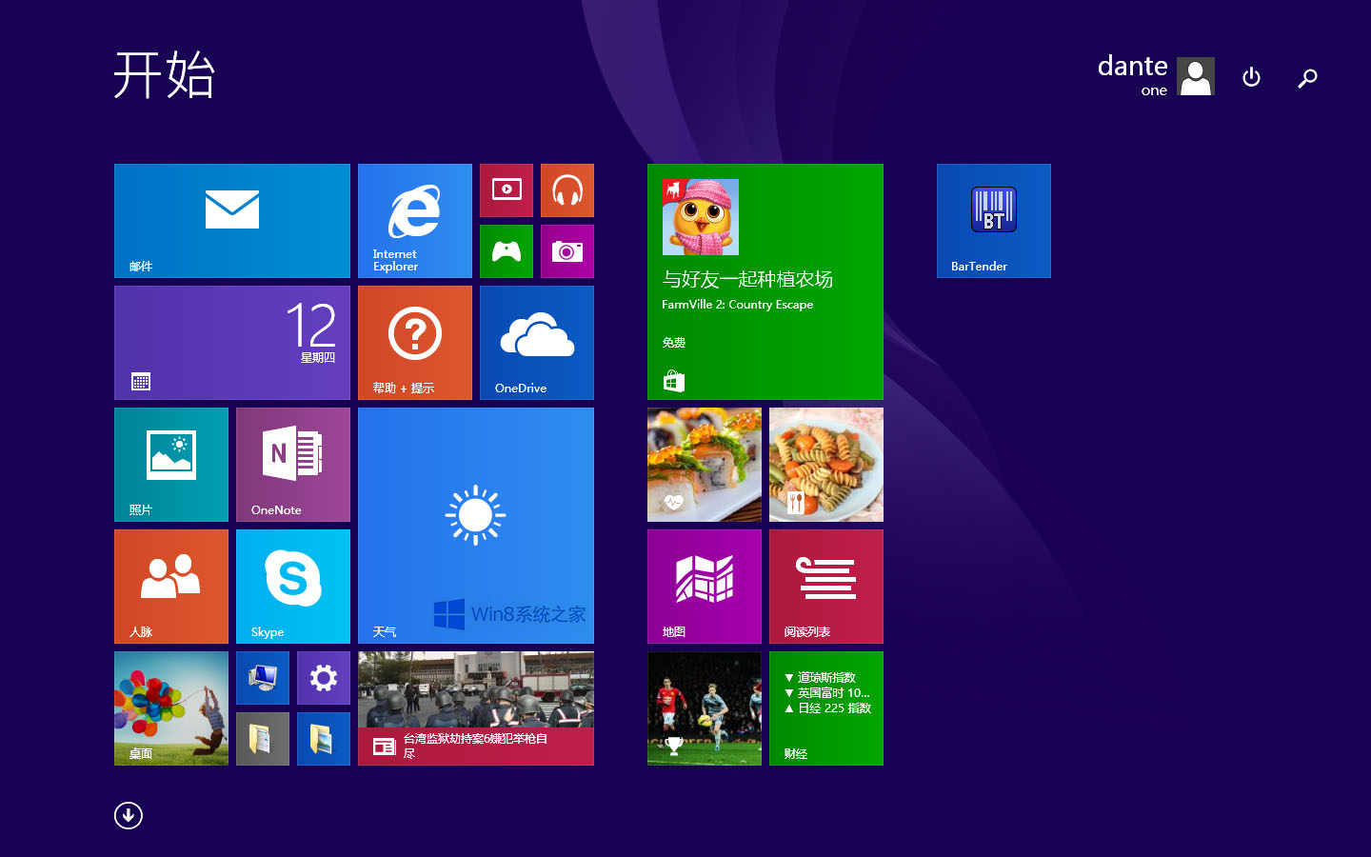
Task: Open FarmVille 2 Store tile
Action: click(765, 282)
